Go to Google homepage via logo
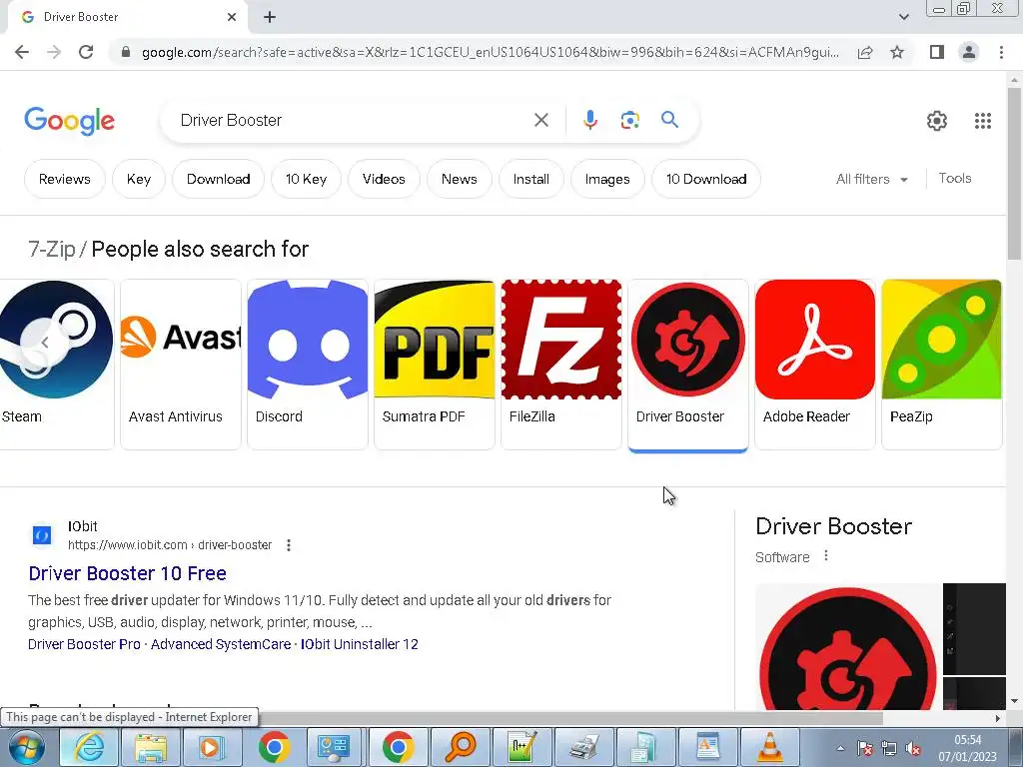This screenshot has height=767, width=1023. pos(69,121)
